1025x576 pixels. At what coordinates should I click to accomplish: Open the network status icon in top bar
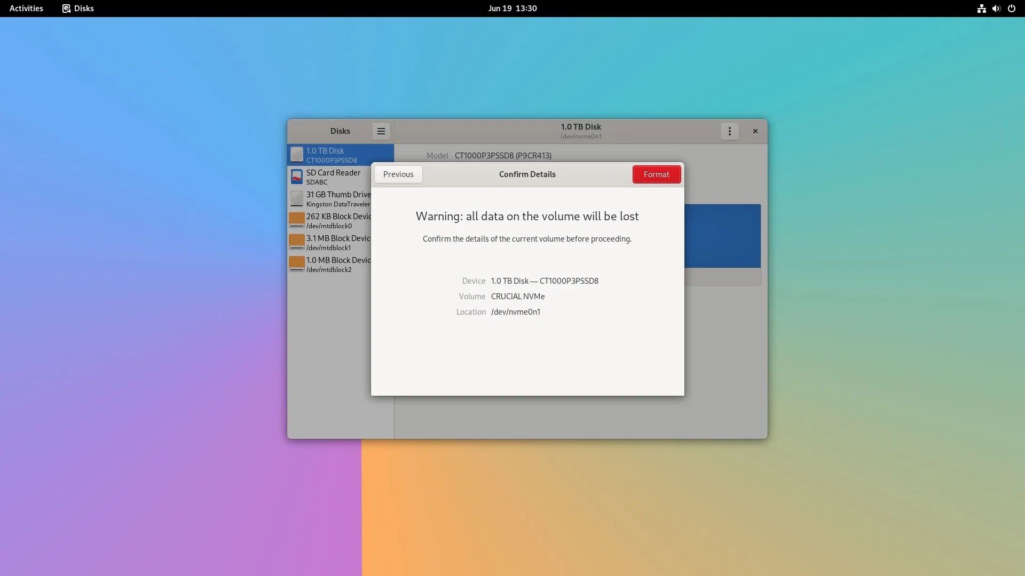981,9
